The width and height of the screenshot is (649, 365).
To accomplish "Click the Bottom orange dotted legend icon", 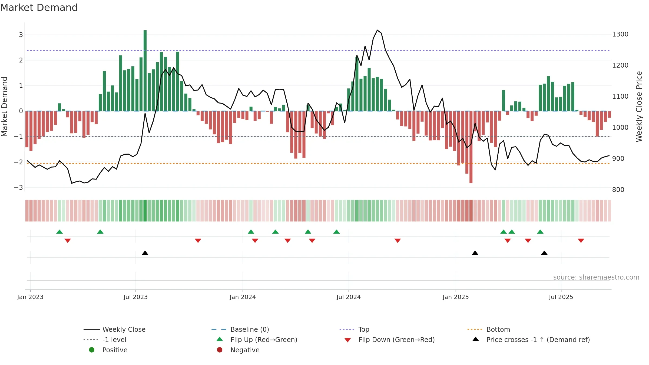I will 475,329.
